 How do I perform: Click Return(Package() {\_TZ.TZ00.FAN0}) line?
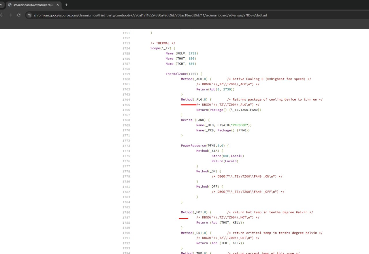coord(229,110)
